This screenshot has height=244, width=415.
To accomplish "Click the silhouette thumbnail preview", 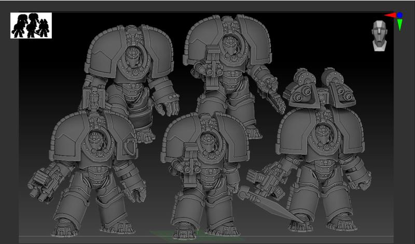I will pyautogui.click(x=31, y=25).
